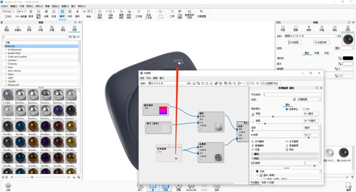Screen dimensions: 356x192
Task: Open the 纹理贴图 node type dropdown
Action: 310,99
